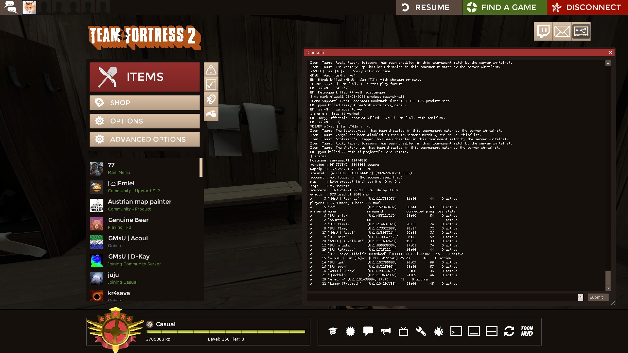Image resolution: width=628 pixels, height=353 pixels.
Task: Click the warning triangle alert icon
Action: [211, 70]
